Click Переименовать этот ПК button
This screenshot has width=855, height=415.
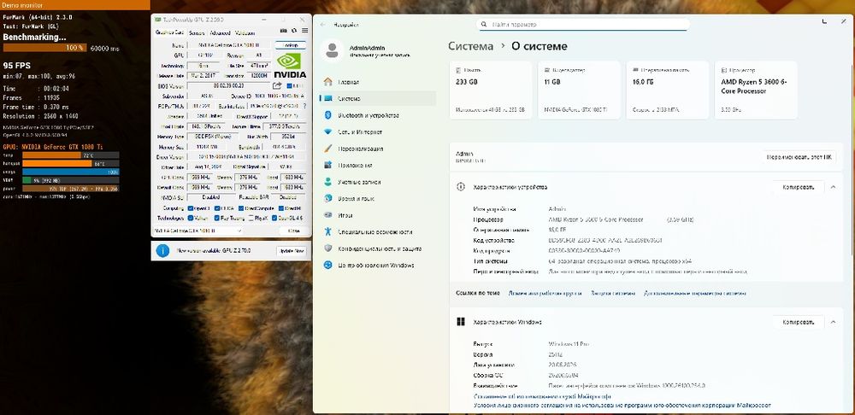(x=799, y=157)
